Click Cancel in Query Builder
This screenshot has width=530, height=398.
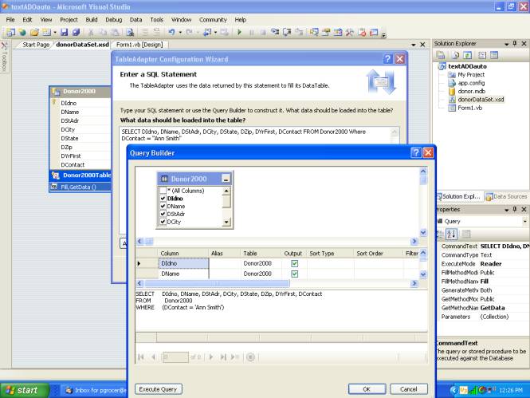click(408, 389)
